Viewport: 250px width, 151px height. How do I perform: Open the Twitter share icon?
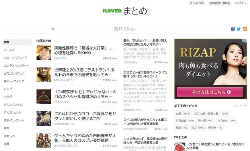point(239,29)
